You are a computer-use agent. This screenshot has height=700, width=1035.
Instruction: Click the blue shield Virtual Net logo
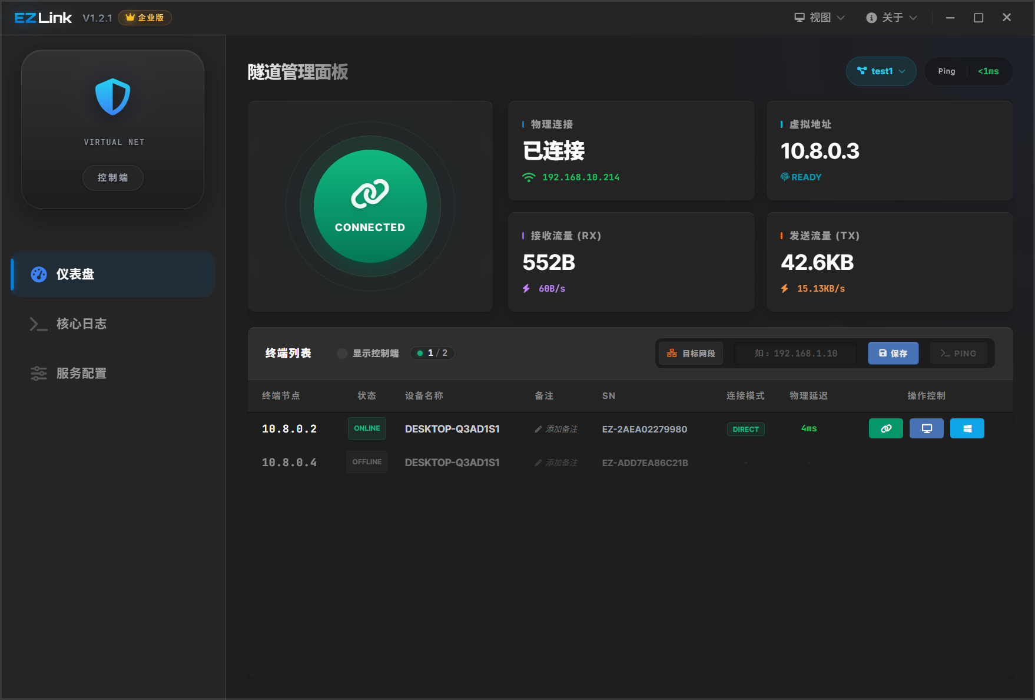pyautogui.click(x=112, y=97)
